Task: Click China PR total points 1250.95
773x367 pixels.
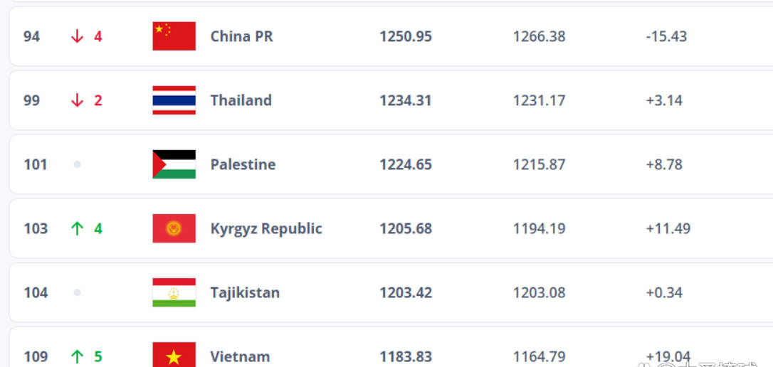Action: tap(405, 36)
